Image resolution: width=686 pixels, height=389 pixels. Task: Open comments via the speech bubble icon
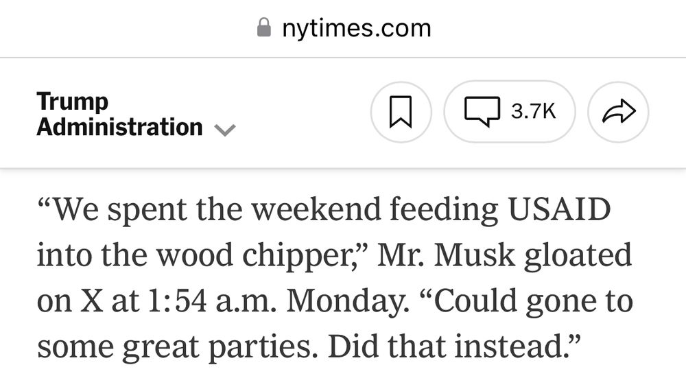pyautogui.click(x=482, y=112)
